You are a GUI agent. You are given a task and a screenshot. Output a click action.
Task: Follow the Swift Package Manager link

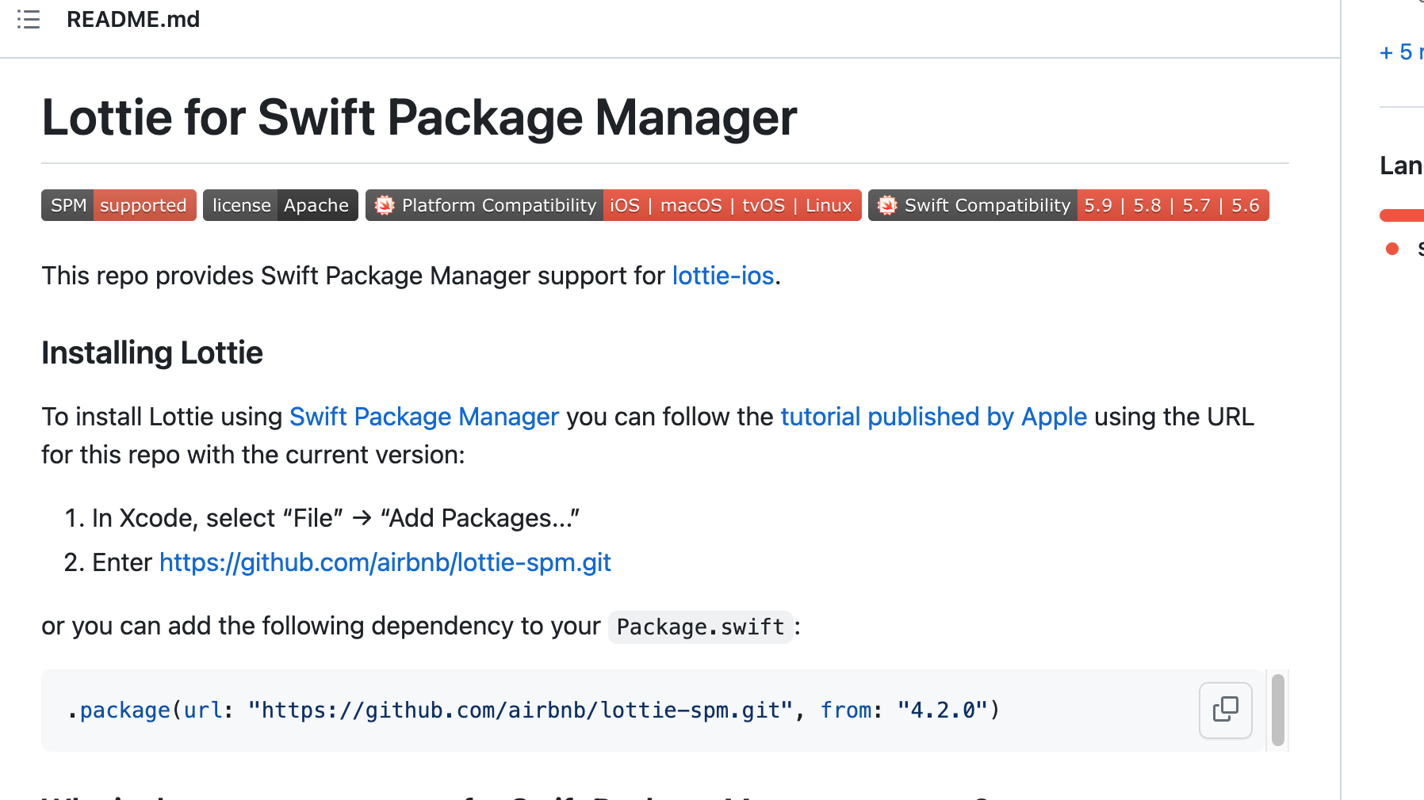pos(424,417)
